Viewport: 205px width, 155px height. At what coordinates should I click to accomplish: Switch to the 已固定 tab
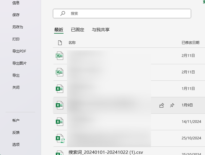pyautogui.click(x=77, y=30)
